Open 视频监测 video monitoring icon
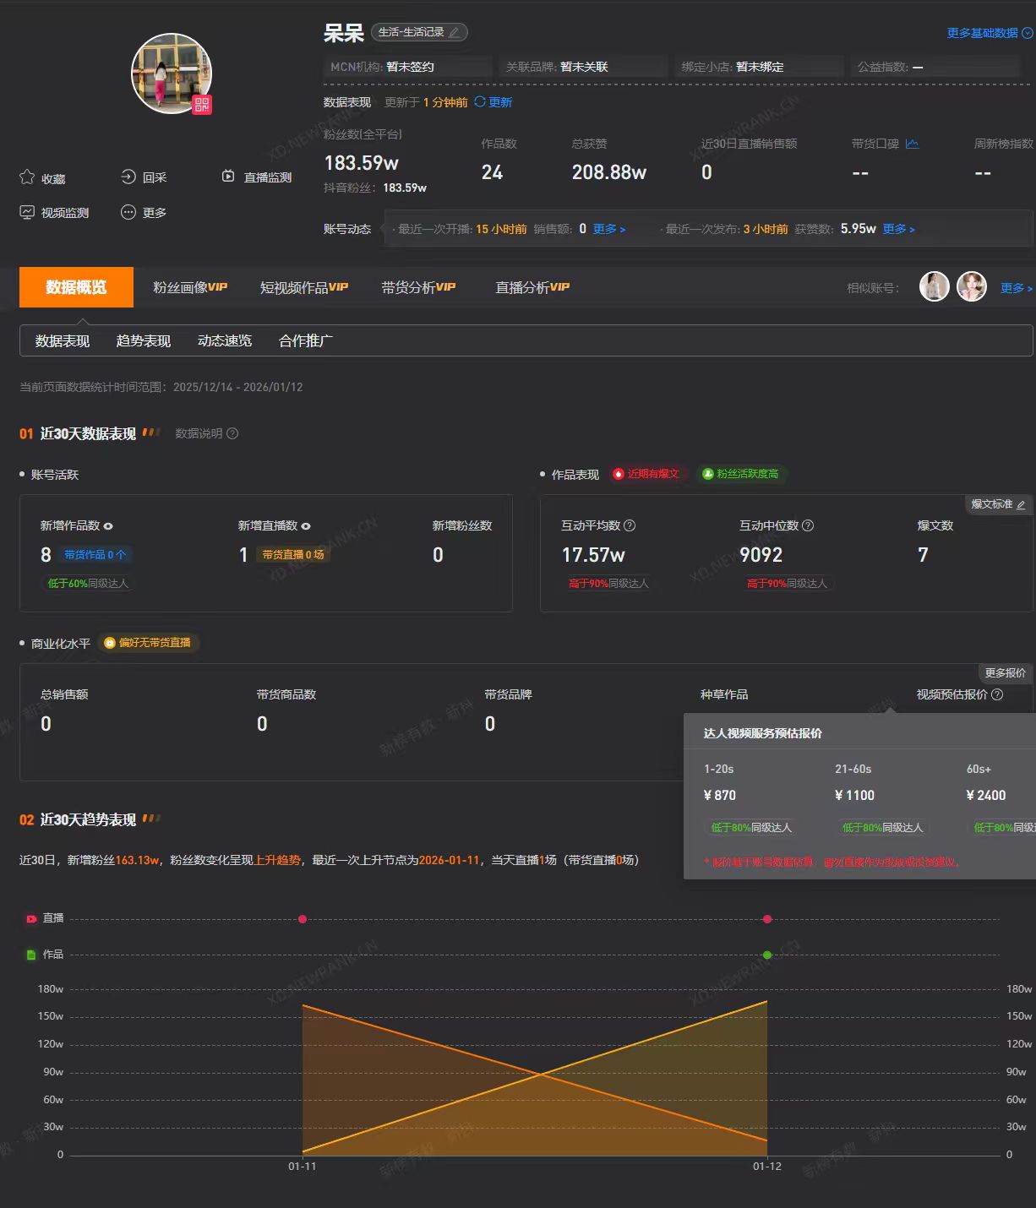Screen dimensions: 1036x1208 click(x=27, y=212)
